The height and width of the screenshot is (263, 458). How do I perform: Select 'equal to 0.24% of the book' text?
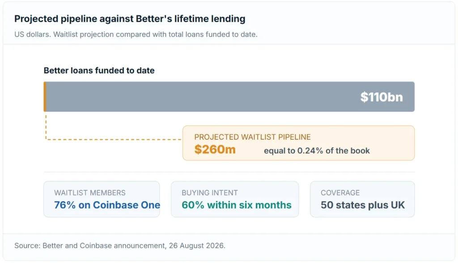[317, 151]
